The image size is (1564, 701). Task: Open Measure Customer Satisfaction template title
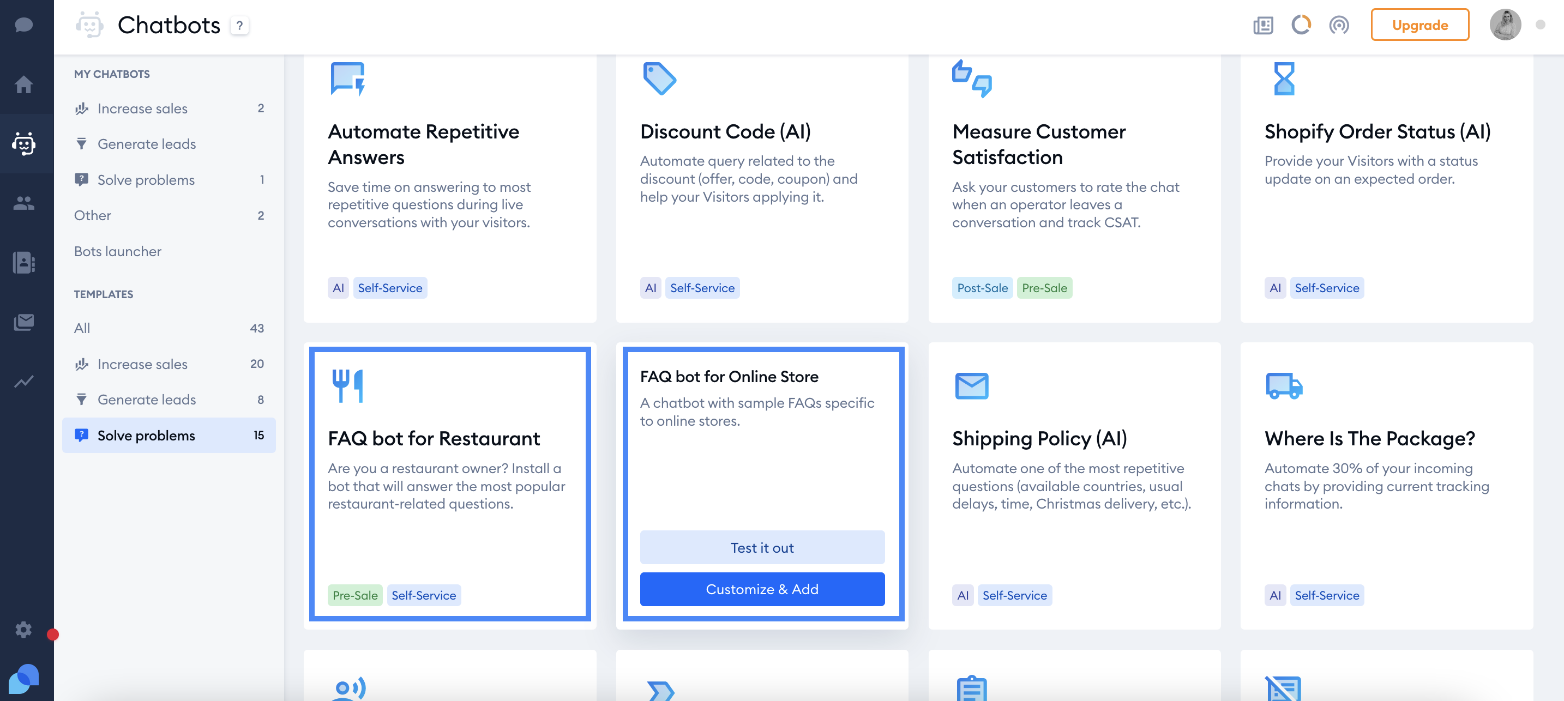[1039, 144]
